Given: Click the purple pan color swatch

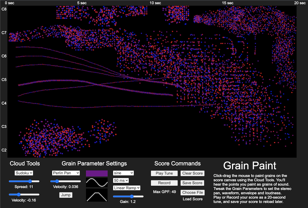Looking at the screenshot, I should [x=97, y=173].
